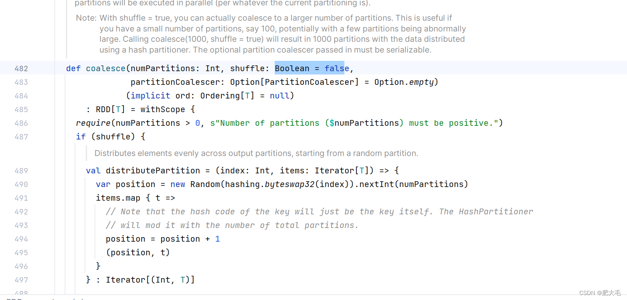The width and height of the screenshot is (627, 300).
Task: Click line number 494 in the gutter
Action: 21,239
